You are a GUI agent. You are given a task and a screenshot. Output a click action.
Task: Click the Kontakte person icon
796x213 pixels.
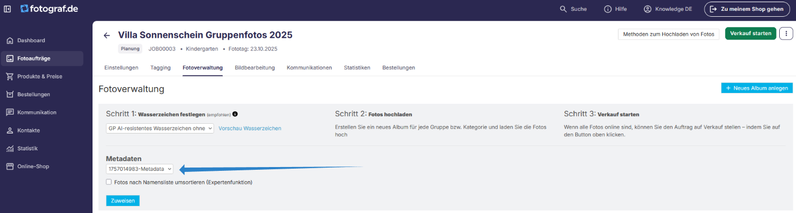(10, 130)
